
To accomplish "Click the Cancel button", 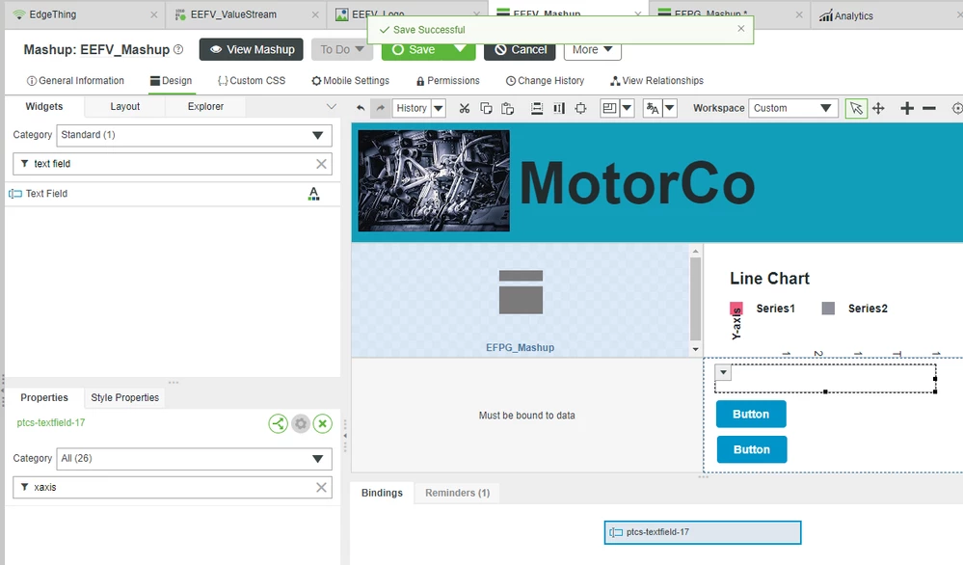I will point(520,49).
